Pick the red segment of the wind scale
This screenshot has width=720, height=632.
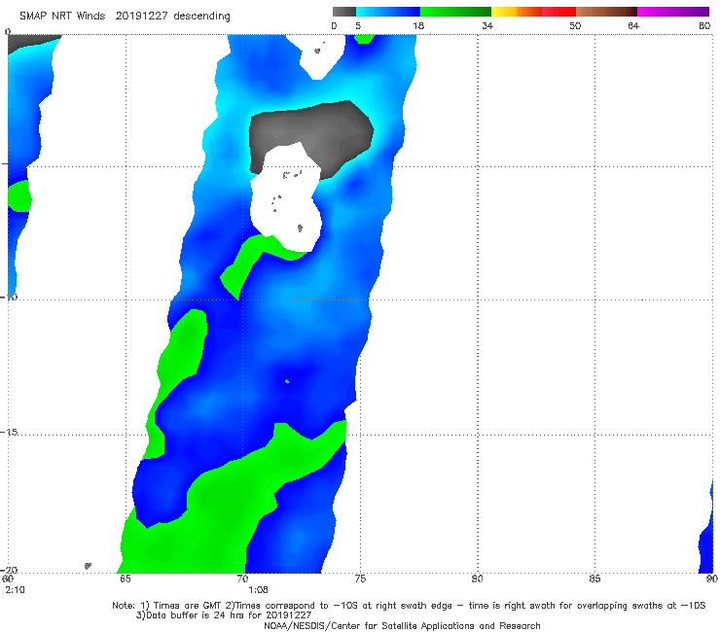[x=558, y=12]
